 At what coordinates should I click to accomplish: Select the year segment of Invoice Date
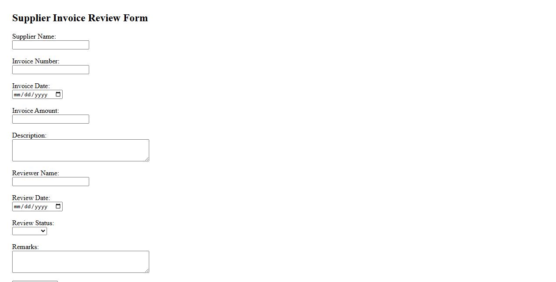coord(41,95)
